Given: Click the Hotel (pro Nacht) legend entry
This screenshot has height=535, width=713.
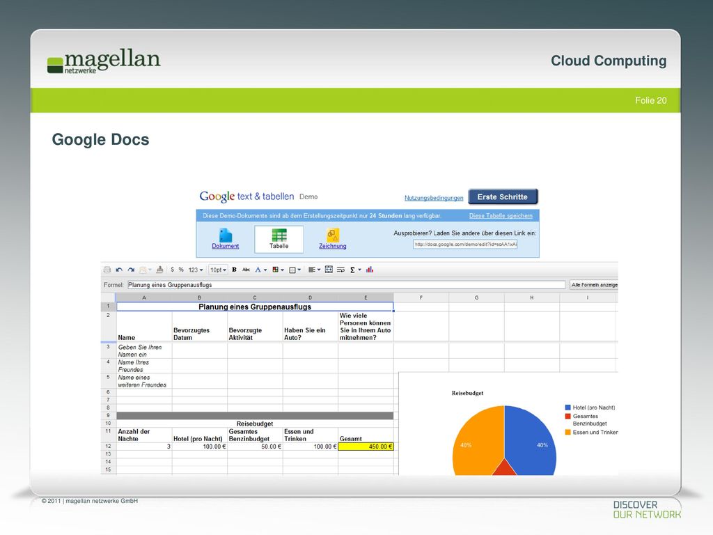Looking at the screenshot, I should (590, 408).
